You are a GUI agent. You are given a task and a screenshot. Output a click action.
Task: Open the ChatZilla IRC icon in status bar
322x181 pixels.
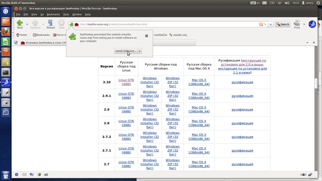[46, 175]
